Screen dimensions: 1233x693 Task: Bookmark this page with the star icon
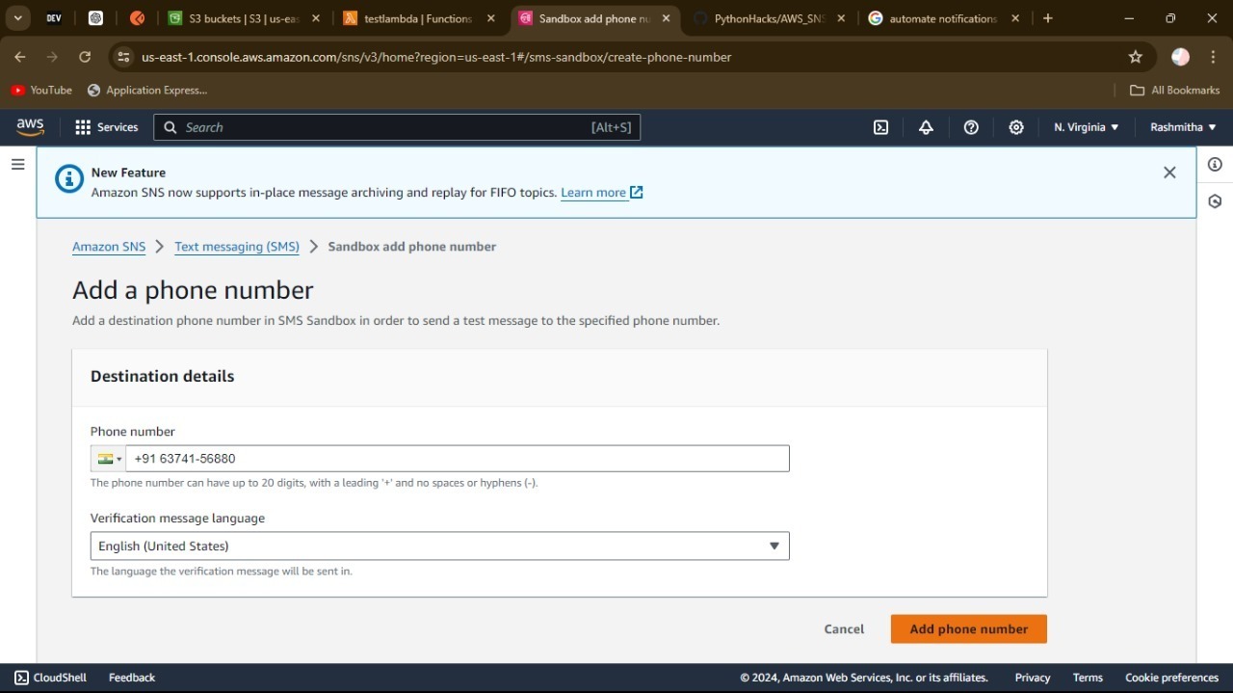pos(1136,57)
